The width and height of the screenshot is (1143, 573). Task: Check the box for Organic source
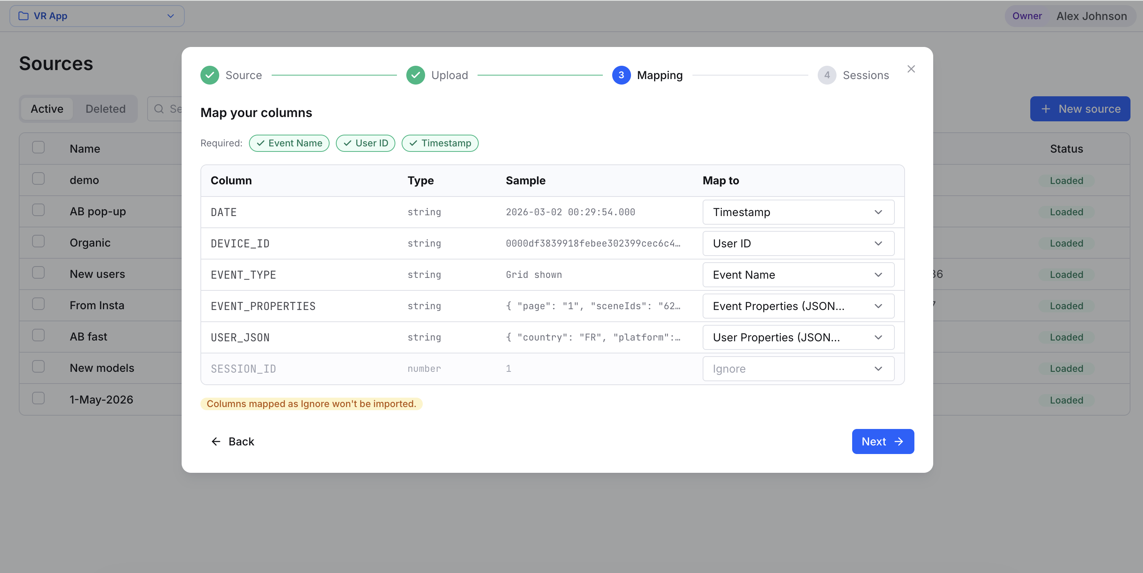(x=38, y=241)
